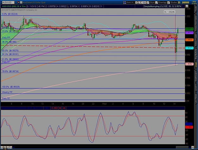Click the horizontal scrollbar thumb at bottom right
The height and width of the screenshot is (150, 198).
182,147
